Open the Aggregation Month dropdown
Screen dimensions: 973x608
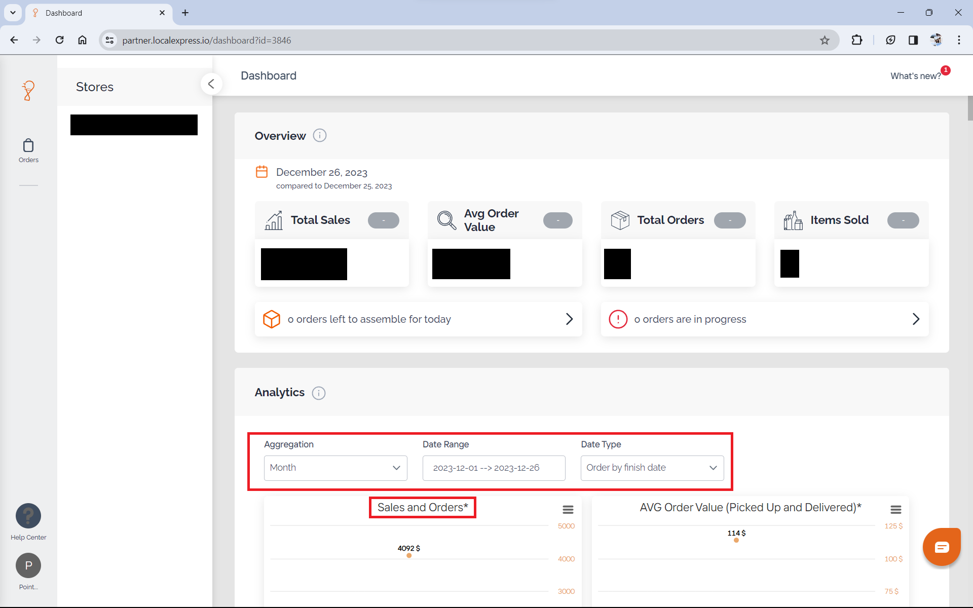335,468
